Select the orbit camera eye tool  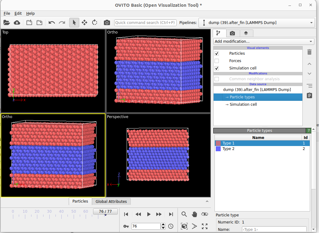coord(205,214)
